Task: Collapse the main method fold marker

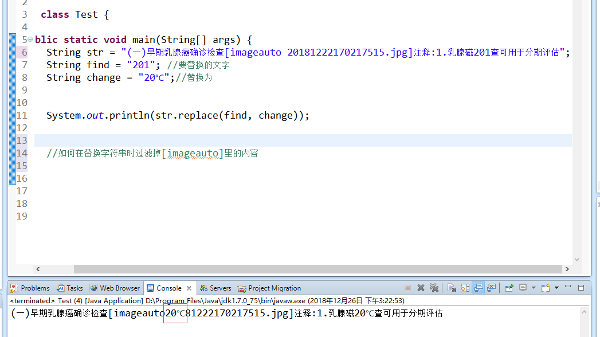Action: (30, 39)
